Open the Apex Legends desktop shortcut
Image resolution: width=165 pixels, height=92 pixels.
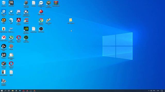[x=19, y=20]
